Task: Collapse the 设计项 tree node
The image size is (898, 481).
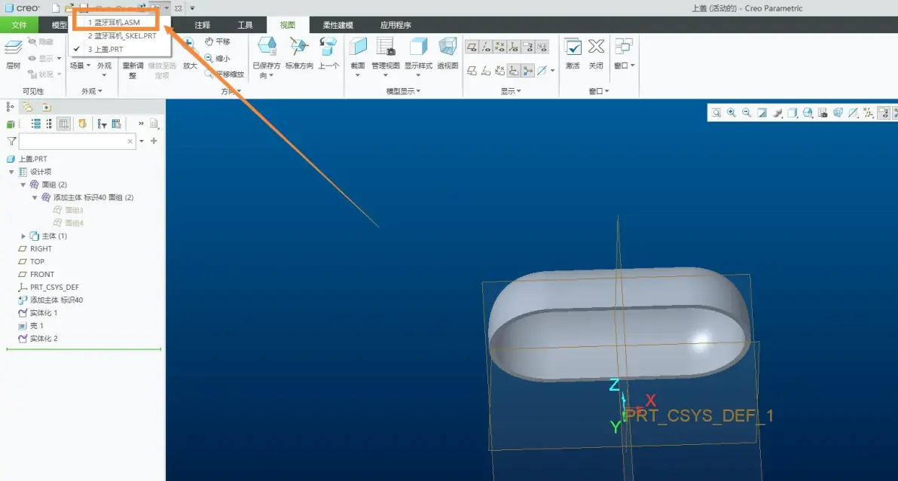Action: 11,172
